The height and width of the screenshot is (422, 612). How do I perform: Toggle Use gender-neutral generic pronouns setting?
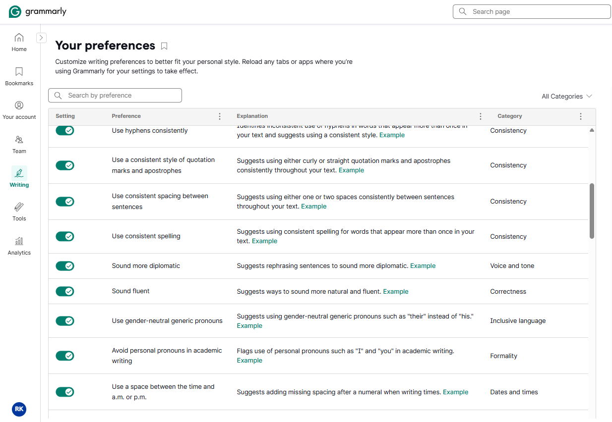pos(64,321)
